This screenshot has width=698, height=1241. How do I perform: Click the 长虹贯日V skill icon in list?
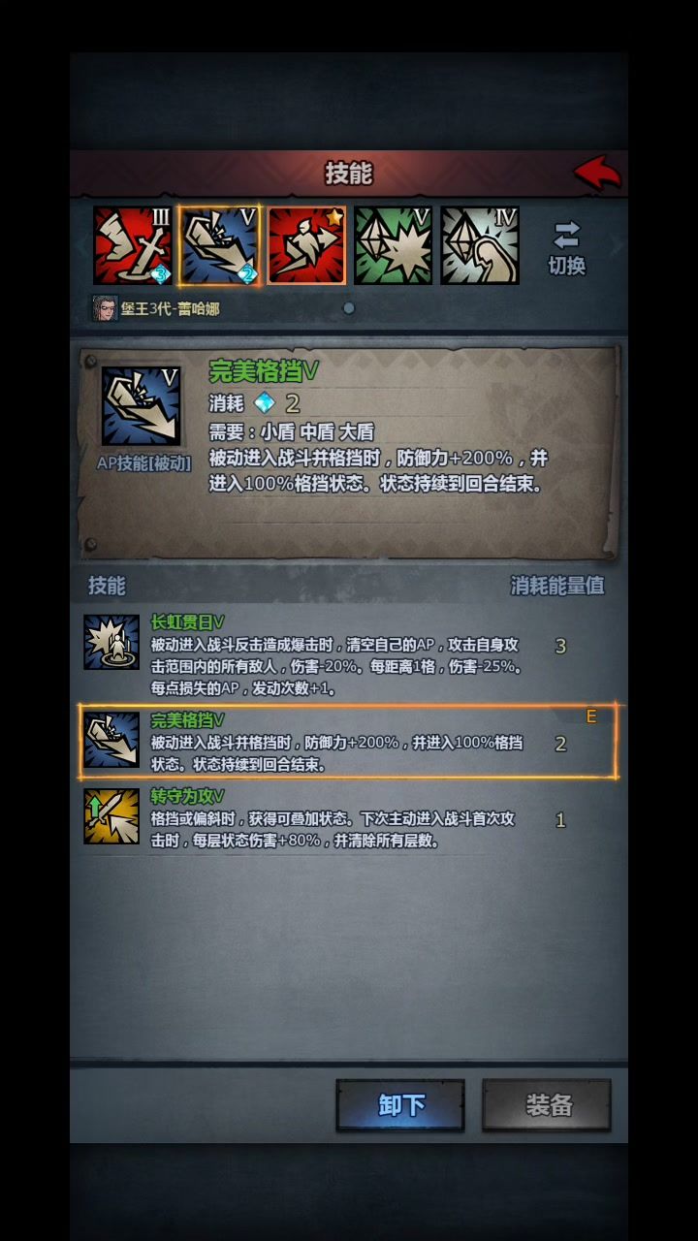(111, 642)
